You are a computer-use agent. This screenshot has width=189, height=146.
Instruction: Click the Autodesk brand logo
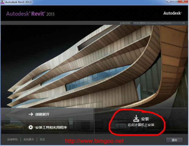[x=173, y=13]
